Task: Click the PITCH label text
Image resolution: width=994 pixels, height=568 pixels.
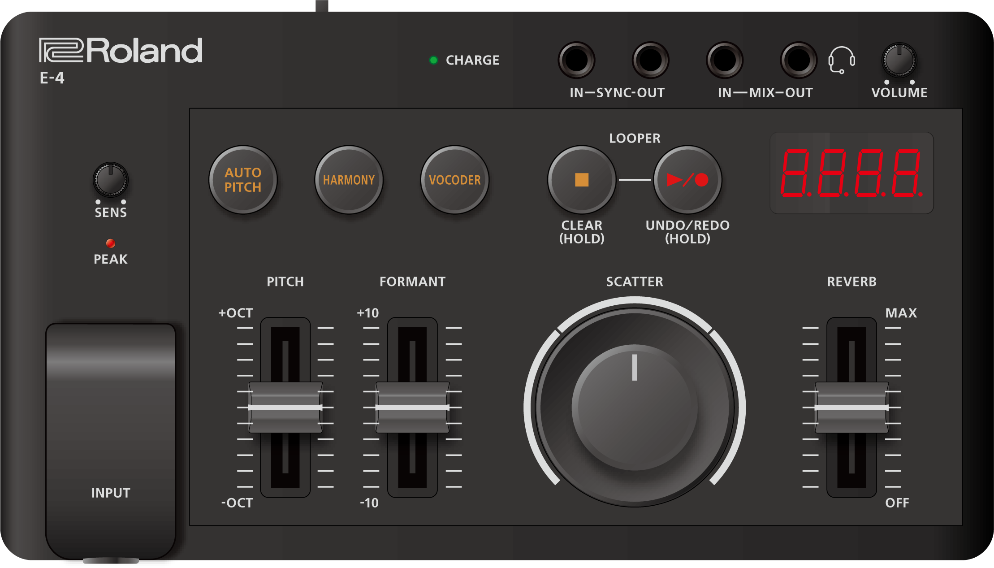Action: tap(285, 282)
